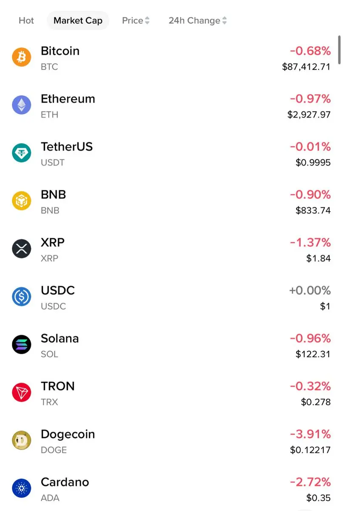Select the Cardano blue dotted icon
This screenshot has height=511, width=343.
21,488
